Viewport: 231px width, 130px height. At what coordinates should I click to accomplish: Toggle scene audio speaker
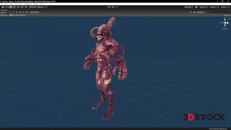coord(24,12)
